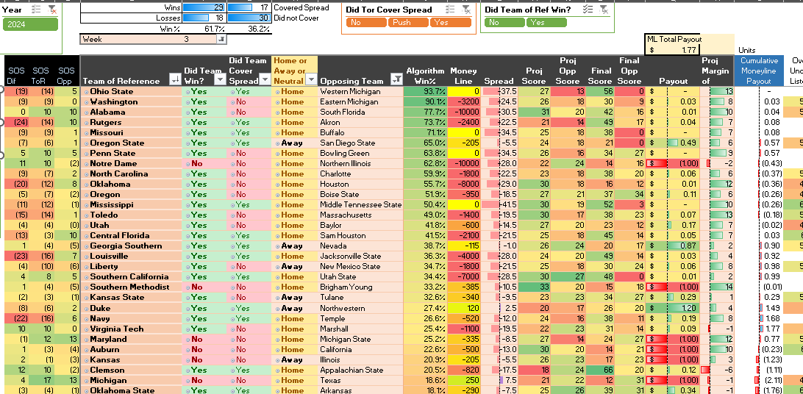The image size is (803, 394).
Task: Clear the Did Team of Ref Win slicer filter
Action: (x=604, y=10)
